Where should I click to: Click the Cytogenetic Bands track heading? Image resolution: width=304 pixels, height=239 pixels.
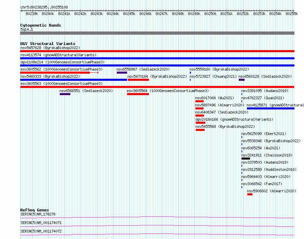(x=41, y=25)
